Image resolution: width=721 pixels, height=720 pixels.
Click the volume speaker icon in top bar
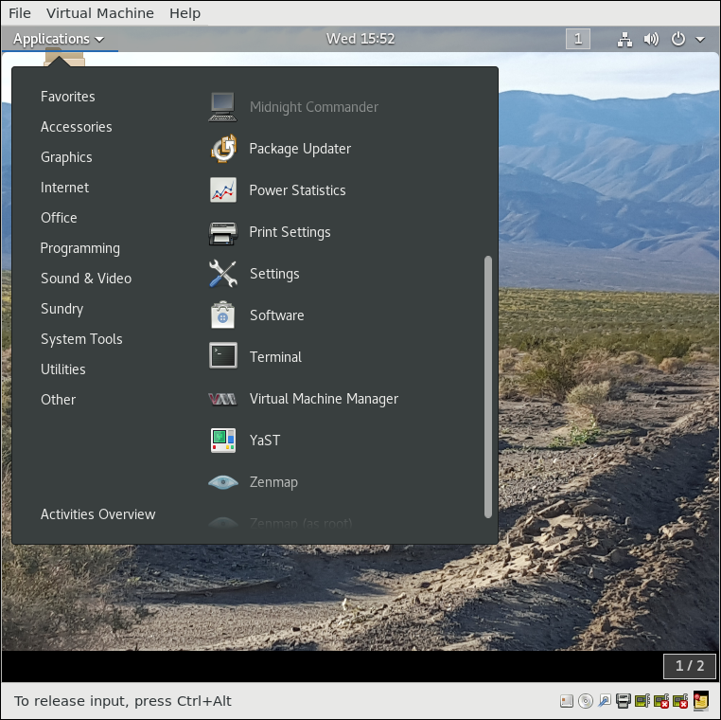tap(651, 39)
